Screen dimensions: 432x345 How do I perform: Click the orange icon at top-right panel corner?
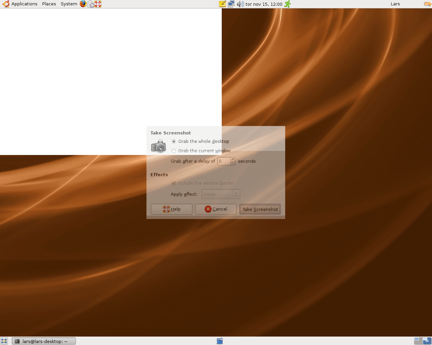coord(427,4)
